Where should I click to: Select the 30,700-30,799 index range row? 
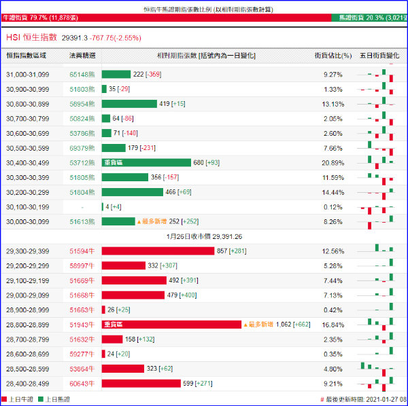click(204, 119)
